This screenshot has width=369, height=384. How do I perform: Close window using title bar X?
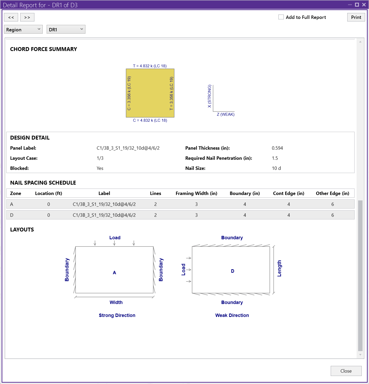pos(364,5)
